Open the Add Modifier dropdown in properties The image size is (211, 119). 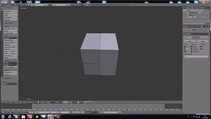pos(196,34)
